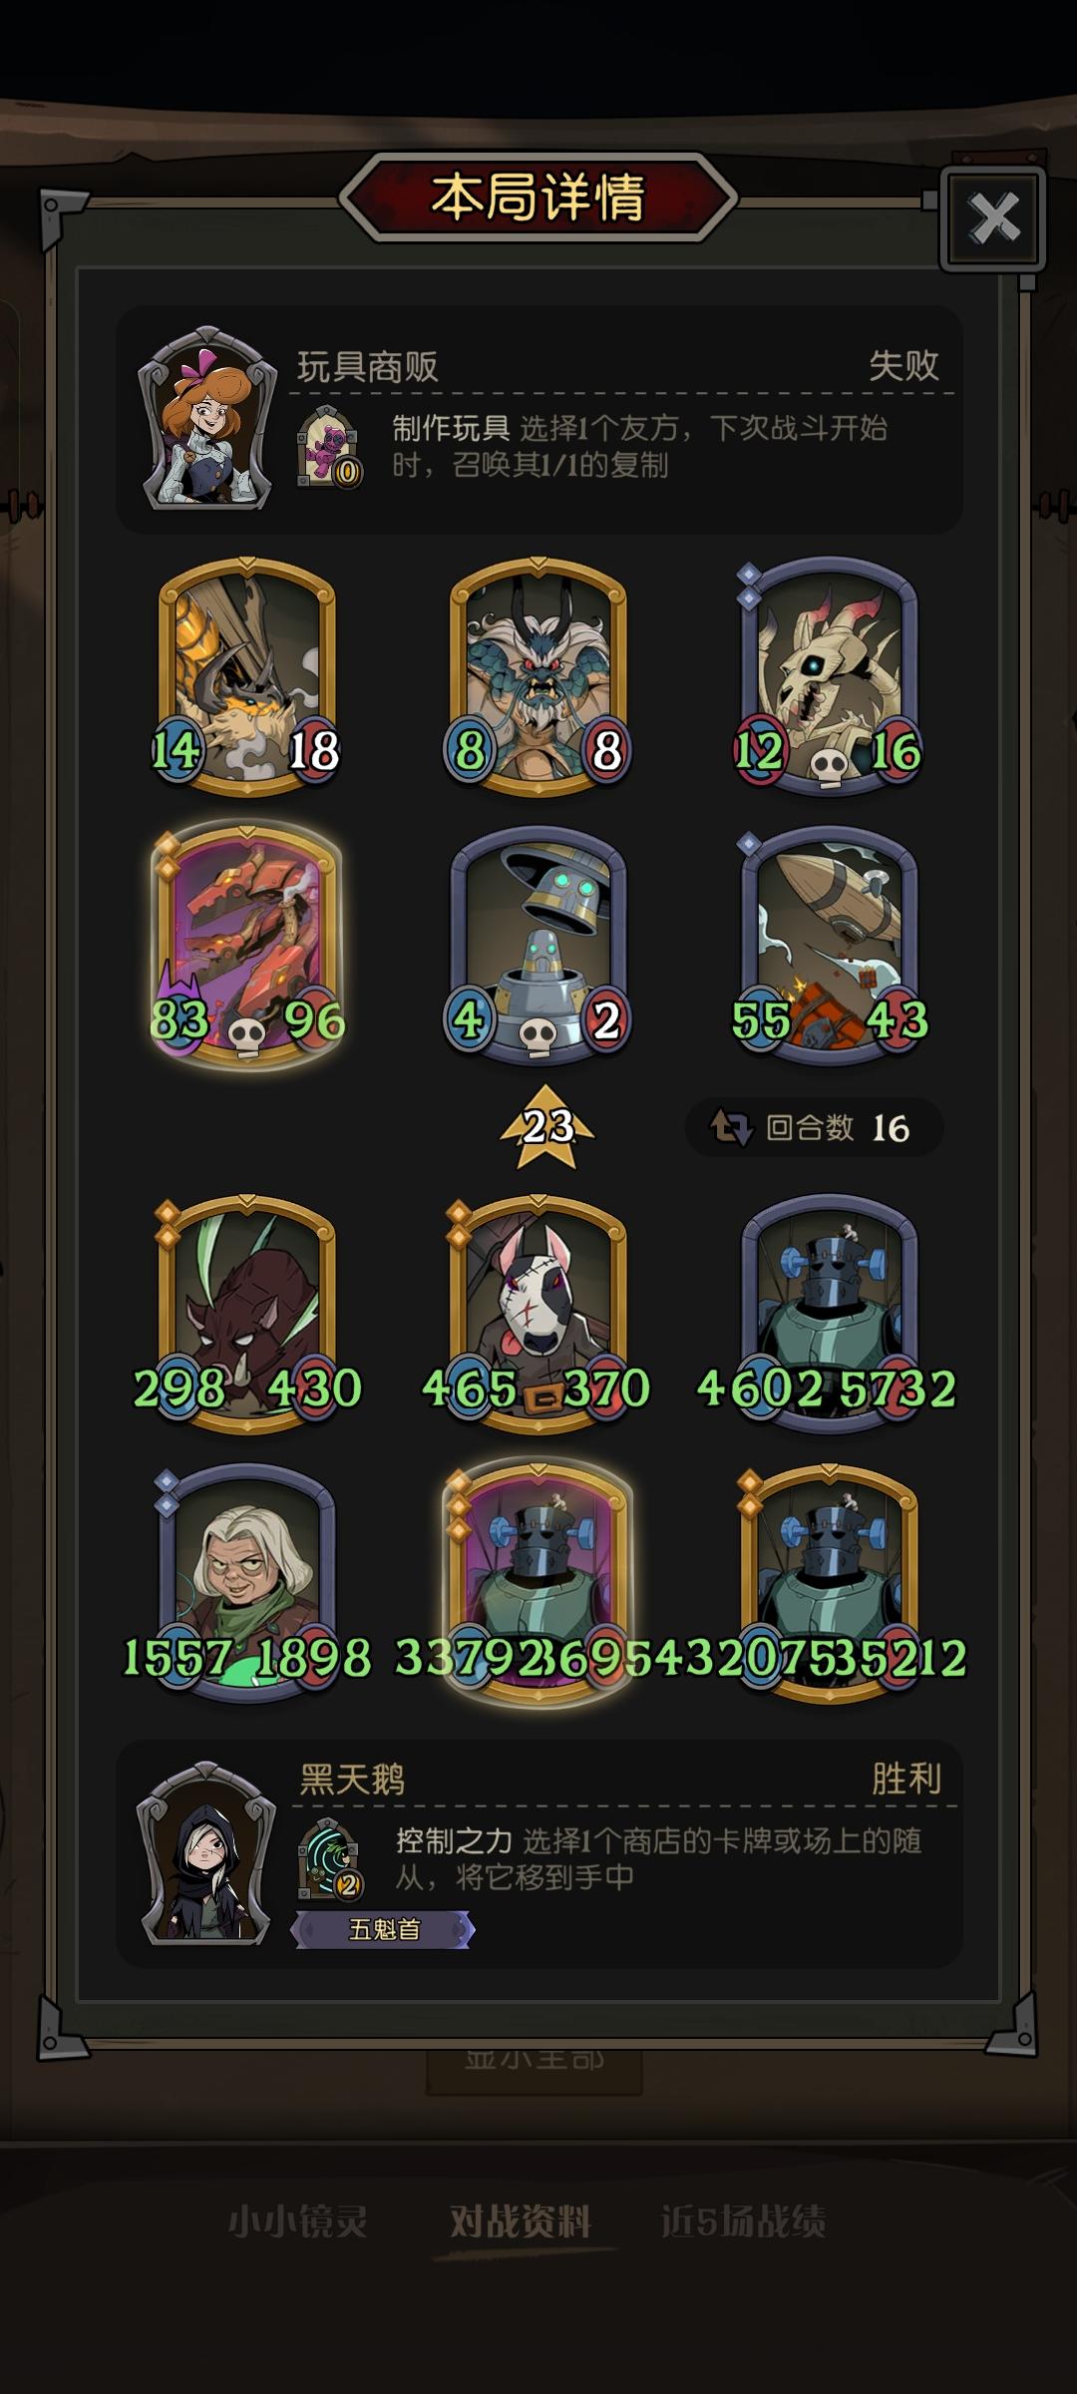Select the 14/18 dragon minion card
The width and height of the screenshot is (1077, 2394).
tap(246, 677)
